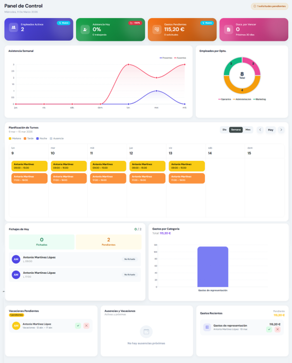Toggle the Presentes series in chart legend

coord(166,58)
